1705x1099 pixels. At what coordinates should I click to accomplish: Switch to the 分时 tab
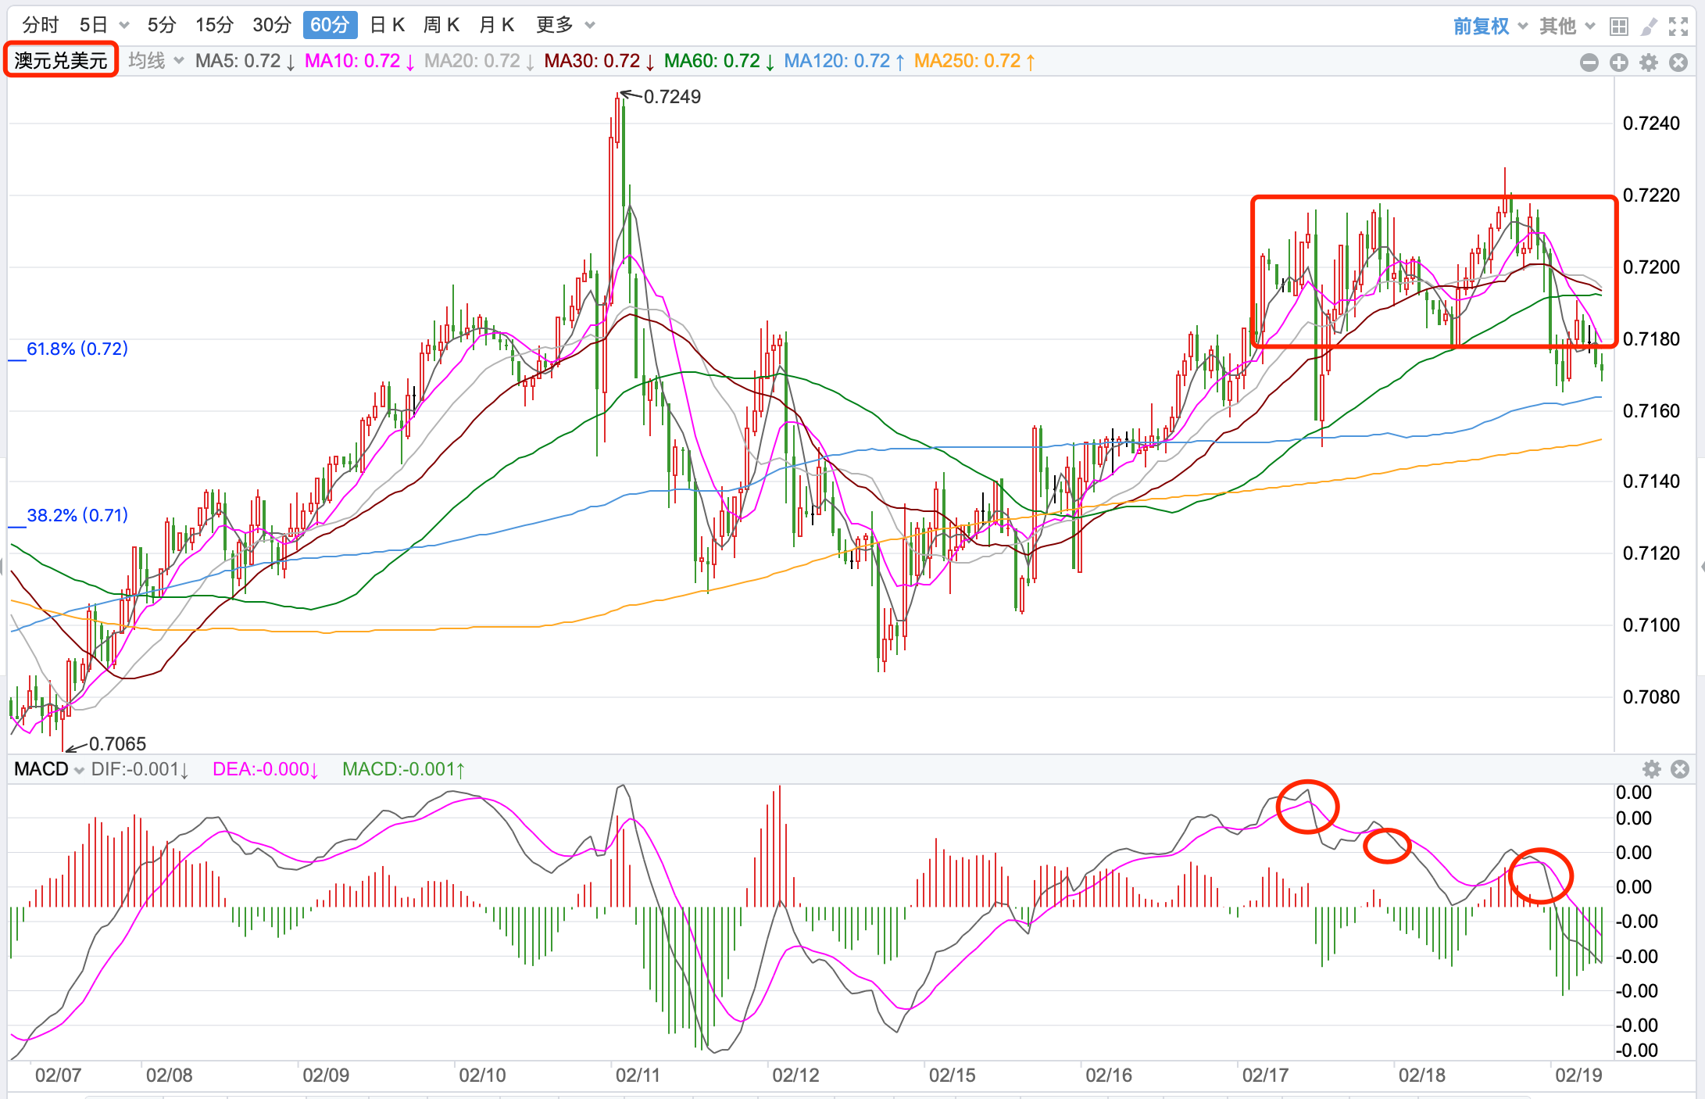[41, 25]
